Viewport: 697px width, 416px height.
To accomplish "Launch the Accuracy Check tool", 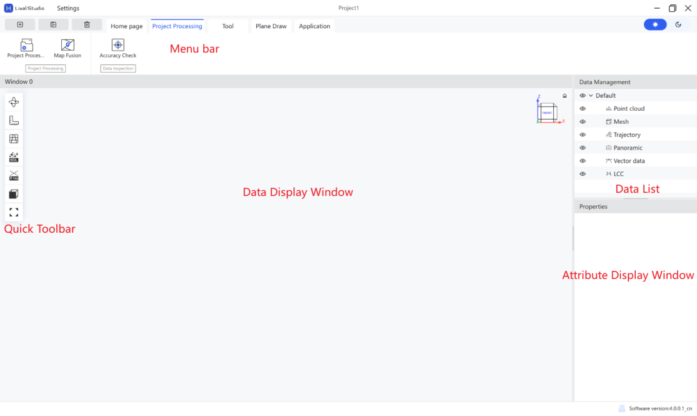I will [x=118, y=48].
